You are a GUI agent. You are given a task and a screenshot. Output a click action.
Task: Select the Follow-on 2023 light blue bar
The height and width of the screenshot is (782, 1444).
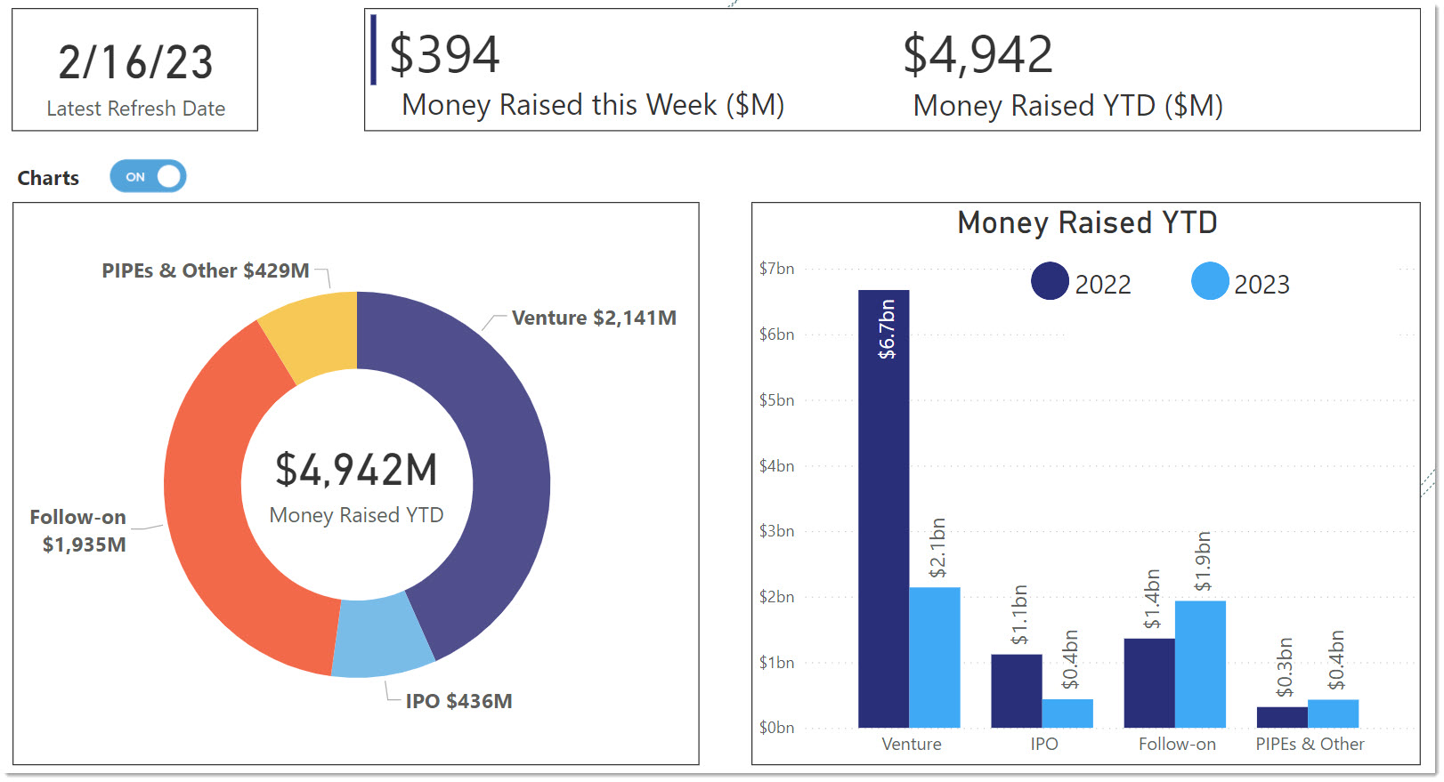(1200, 665)
